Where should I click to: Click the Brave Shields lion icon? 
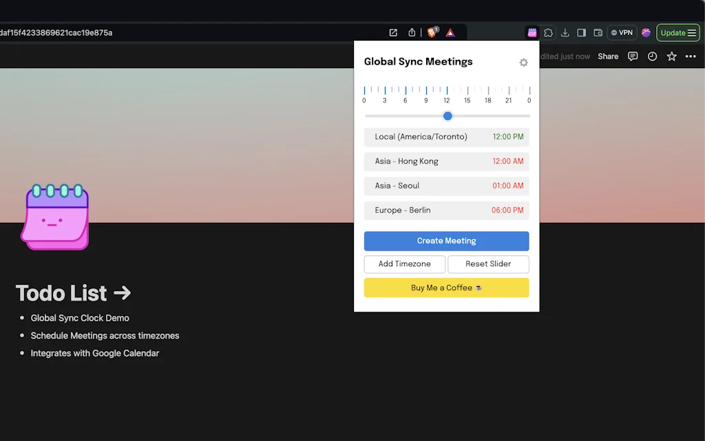[432, 32]
